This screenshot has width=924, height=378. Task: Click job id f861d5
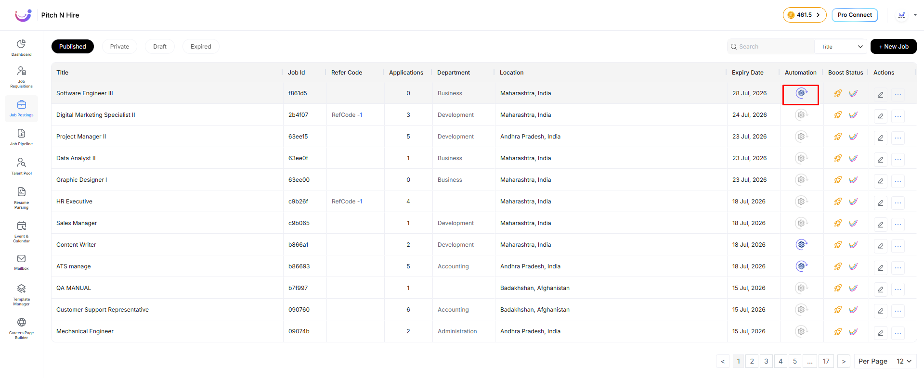(298, 93)
